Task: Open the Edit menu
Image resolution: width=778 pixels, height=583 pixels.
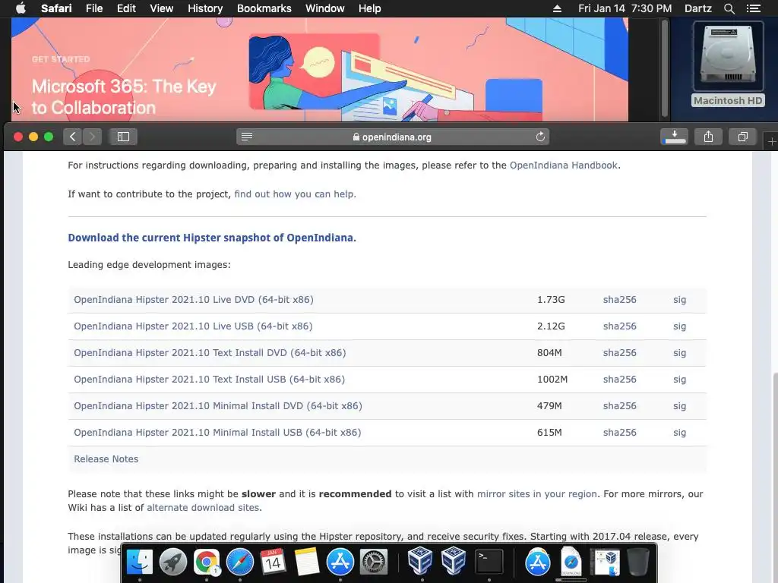Action: point(126,8)
